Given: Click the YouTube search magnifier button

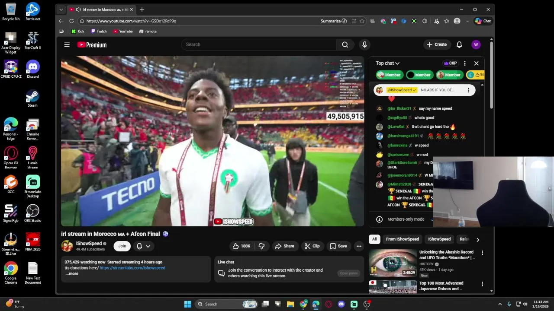Looking at the screenshot, I should click(x=345, y=44).
